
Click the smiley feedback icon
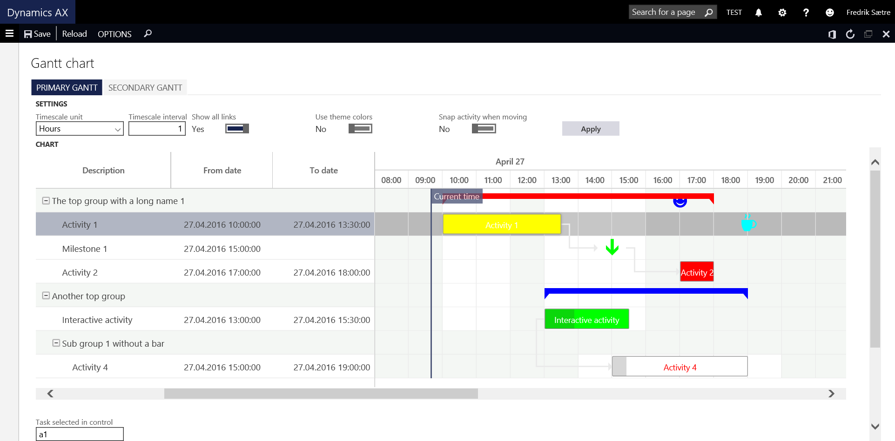(x=829, y=13)
